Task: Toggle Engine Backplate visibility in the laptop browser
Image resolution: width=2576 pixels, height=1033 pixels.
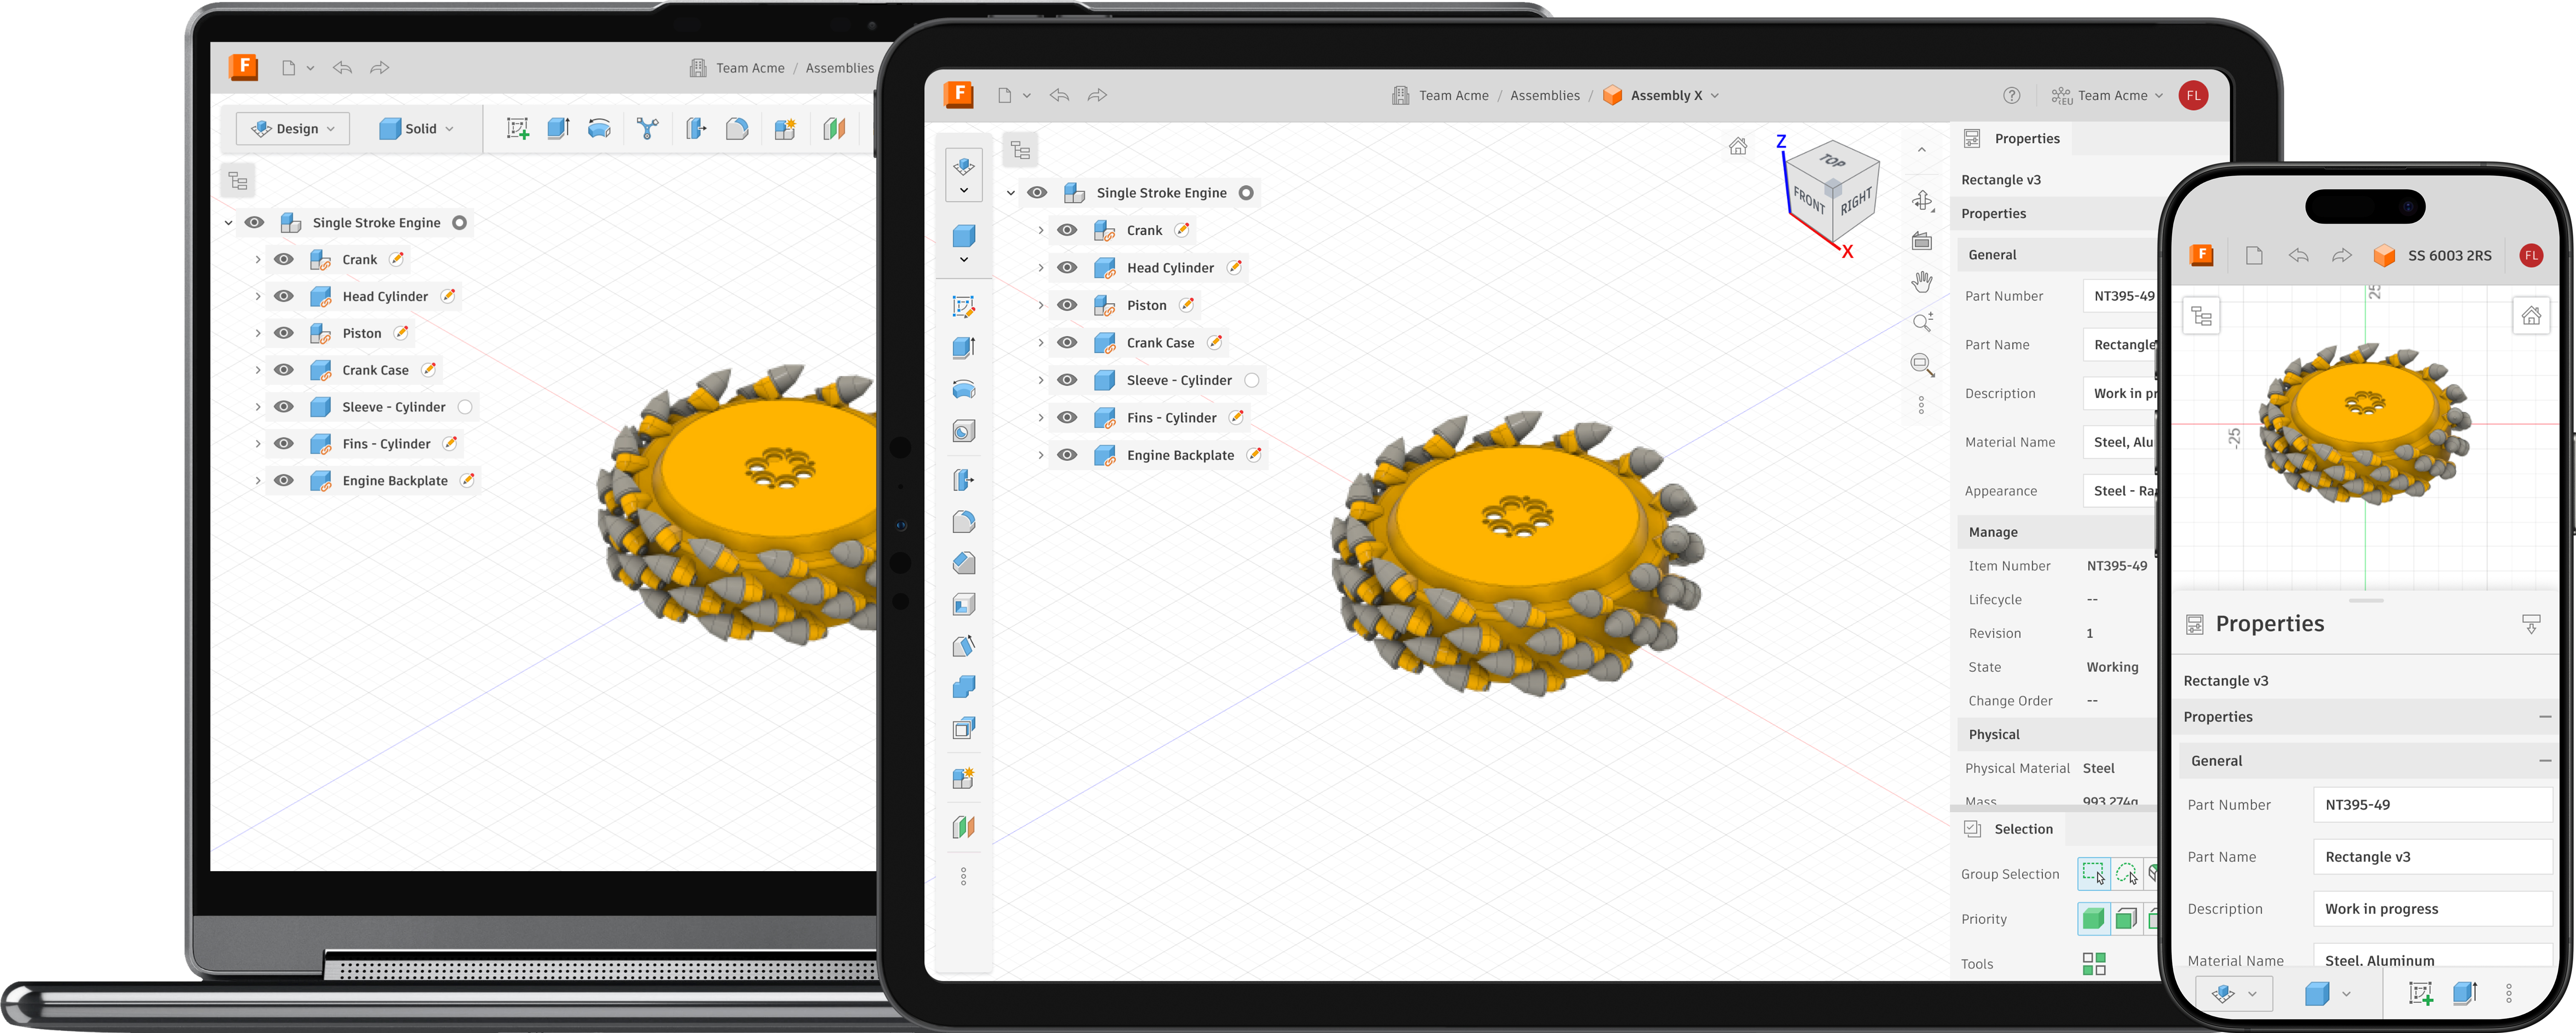Action: (x=284, y=481)
